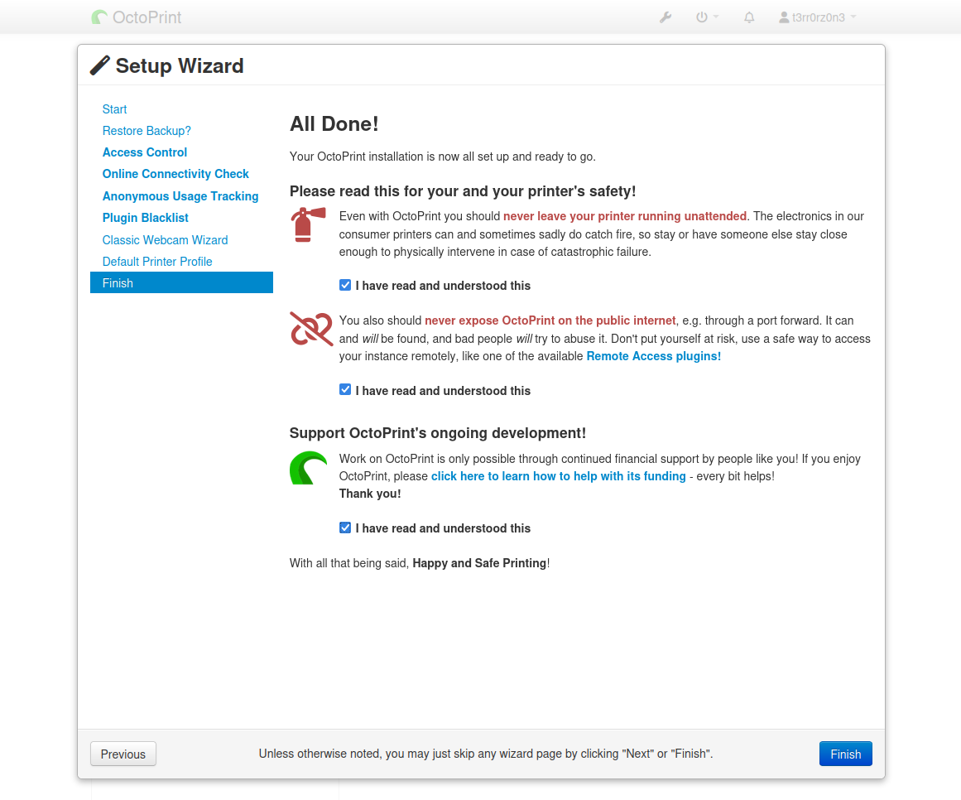
Task: Select the Plugin Blacklist wizard step
Action: [146, 218]
